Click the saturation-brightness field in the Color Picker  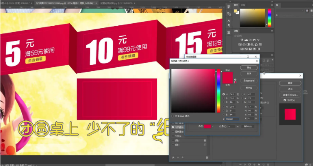193,91
